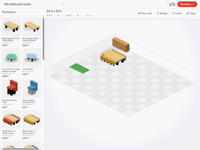
Task: Click furniture list scroll down arrow
Action: tap(43, 147)
